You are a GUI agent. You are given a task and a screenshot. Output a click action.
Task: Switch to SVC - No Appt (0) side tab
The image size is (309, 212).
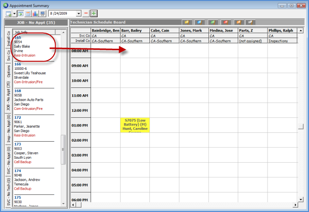coord(8,160)
